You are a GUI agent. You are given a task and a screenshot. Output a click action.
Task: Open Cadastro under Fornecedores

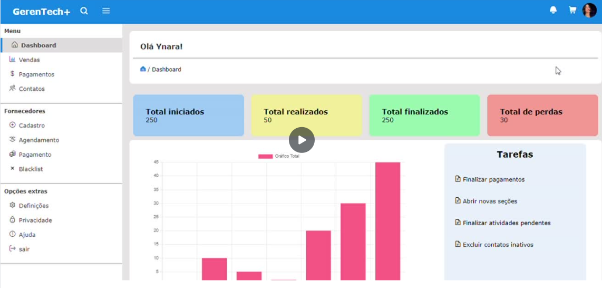32,126
